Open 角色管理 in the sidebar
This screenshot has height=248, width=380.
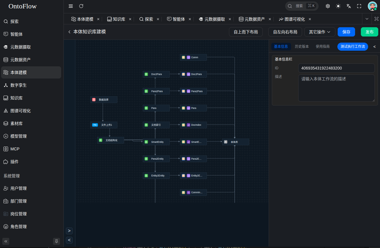pyautogui.click(x=31, y=227)
